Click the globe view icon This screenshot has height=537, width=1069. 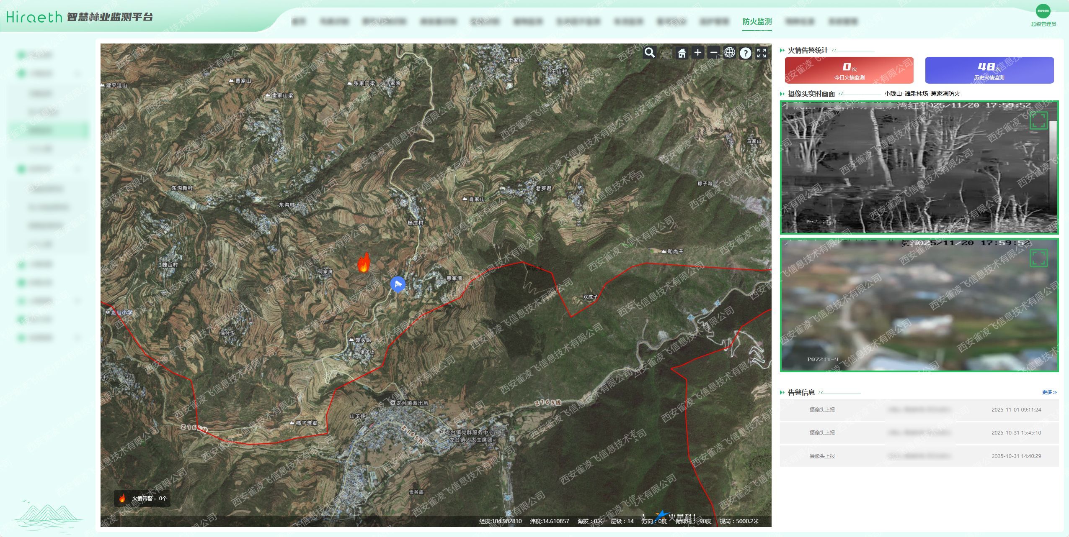pos(730,53)
